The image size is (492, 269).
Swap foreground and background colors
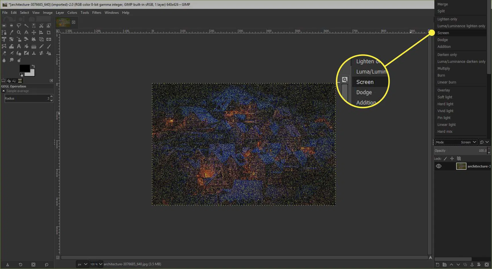point(33,66)
